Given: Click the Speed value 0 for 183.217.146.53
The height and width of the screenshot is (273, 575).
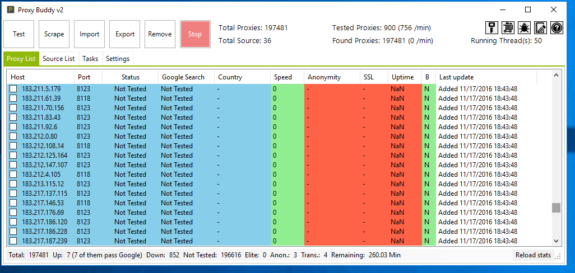Looking at the screenshot, I should click(275, 203).
